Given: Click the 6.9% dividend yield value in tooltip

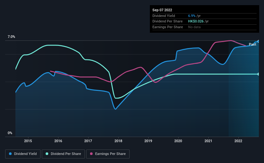Looking at the screenshot, I should (192, 16).
